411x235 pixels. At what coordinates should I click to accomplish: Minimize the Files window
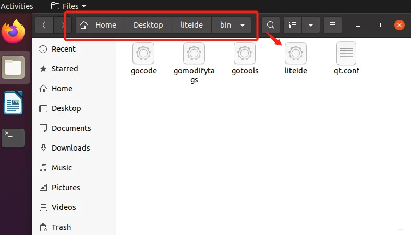[x=357, y=25]
